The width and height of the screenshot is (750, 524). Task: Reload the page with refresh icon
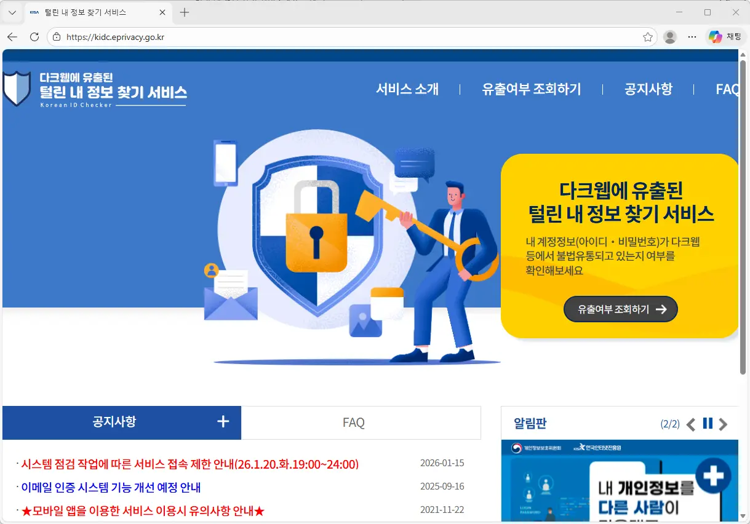(34, 37)
